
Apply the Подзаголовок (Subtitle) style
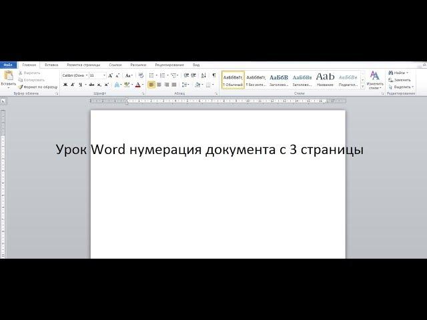tap(348, 80)
